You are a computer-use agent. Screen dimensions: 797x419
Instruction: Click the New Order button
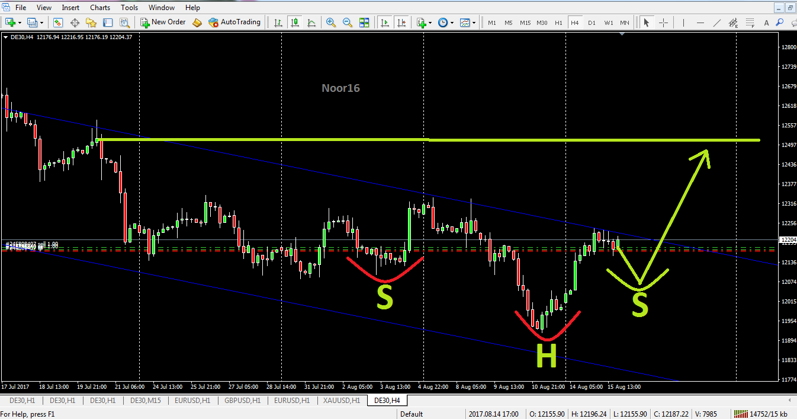pyautogui.click(x=163, y=23)
